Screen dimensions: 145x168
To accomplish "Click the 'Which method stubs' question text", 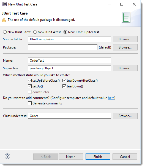I will [37, 75].
